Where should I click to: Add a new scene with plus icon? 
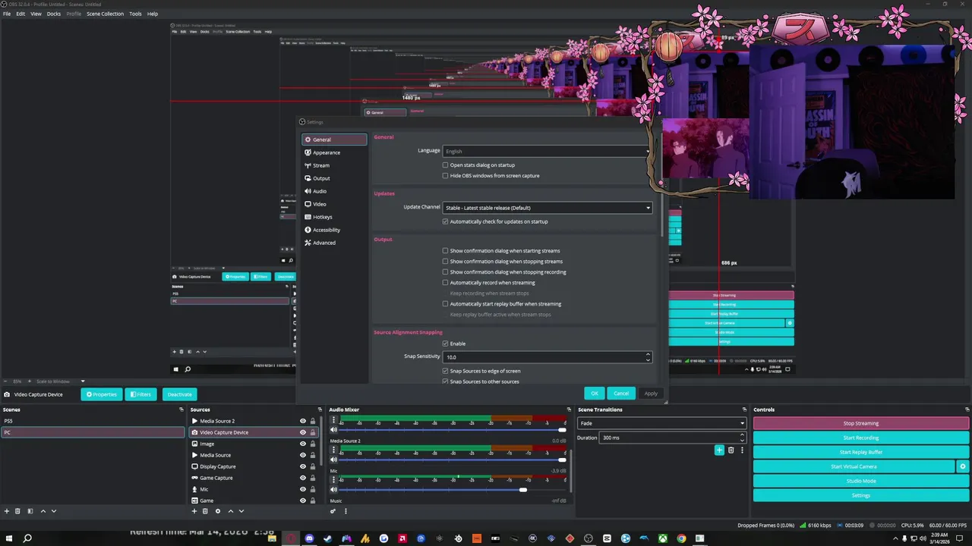point(7,511)
